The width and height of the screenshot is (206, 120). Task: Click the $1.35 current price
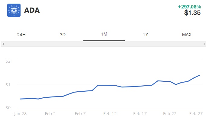pyautogui.click(x=192, y=13)
